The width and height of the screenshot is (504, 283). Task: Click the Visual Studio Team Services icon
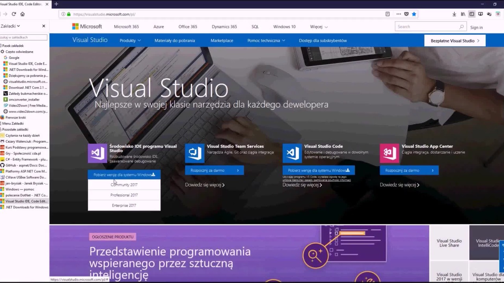point(195,153)
